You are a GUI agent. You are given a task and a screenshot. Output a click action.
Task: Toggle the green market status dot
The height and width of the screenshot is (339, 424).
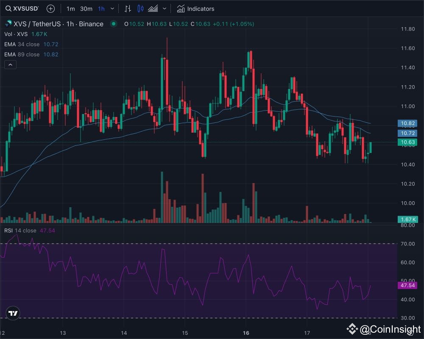(113, 24)
